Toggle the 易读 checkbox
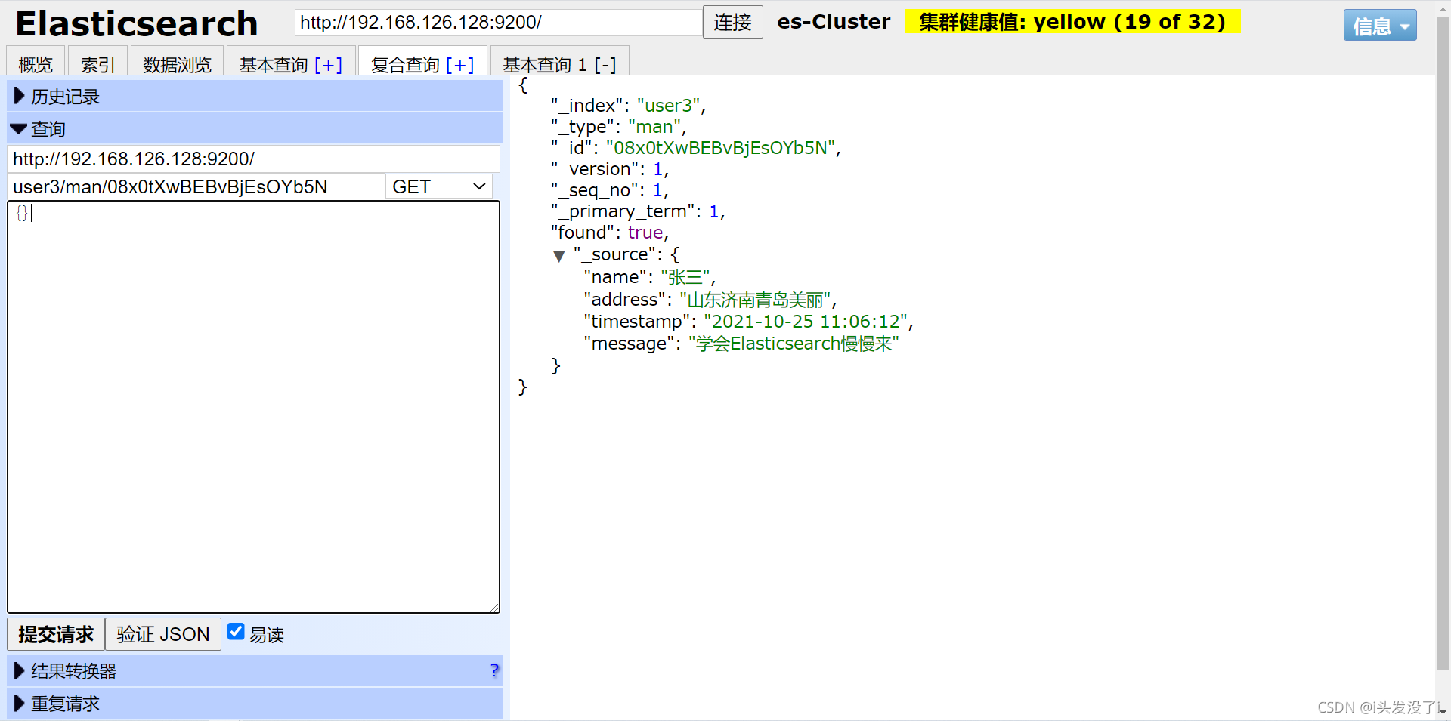Image resolution: width=1451 pixels, height=721 pixels. [236, 632]
